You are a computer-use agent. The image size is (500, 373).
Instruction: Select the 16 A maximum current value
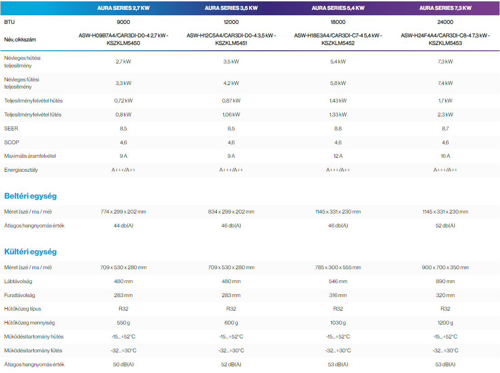click(445, 156)
